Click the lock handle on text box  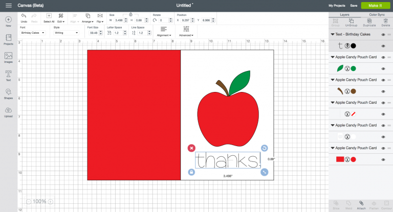pos(191,172)
